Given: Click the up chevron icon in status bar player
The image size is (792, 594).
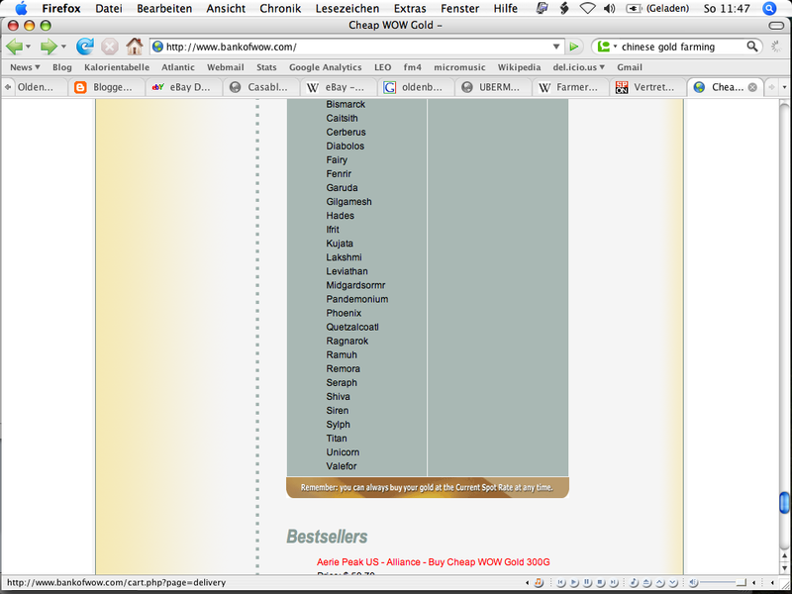Looking at the screenshot, I should (x=659, y=582).
